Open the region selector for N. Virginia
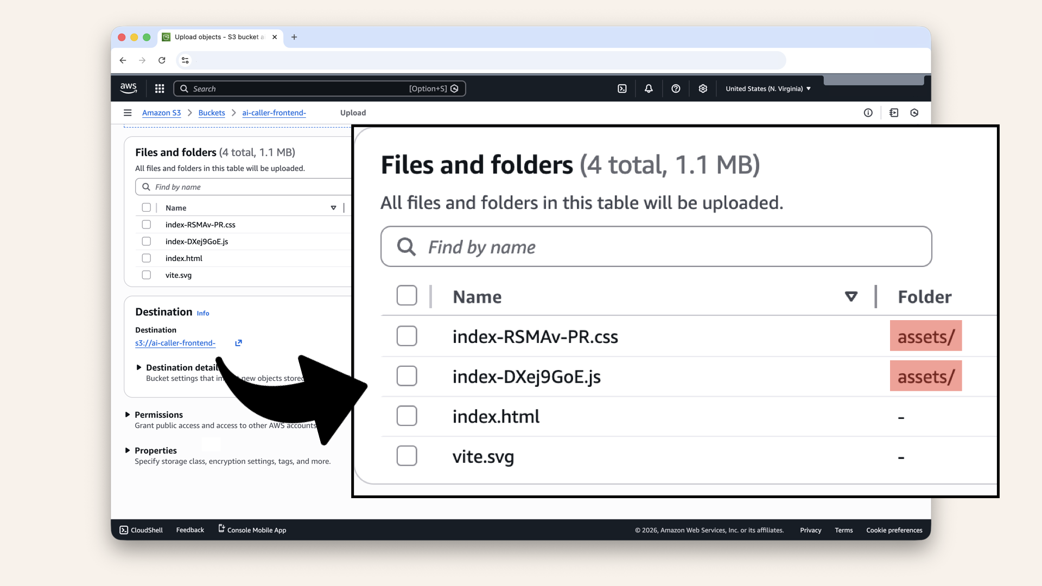The image size is (1042, 586). point(767,88)
